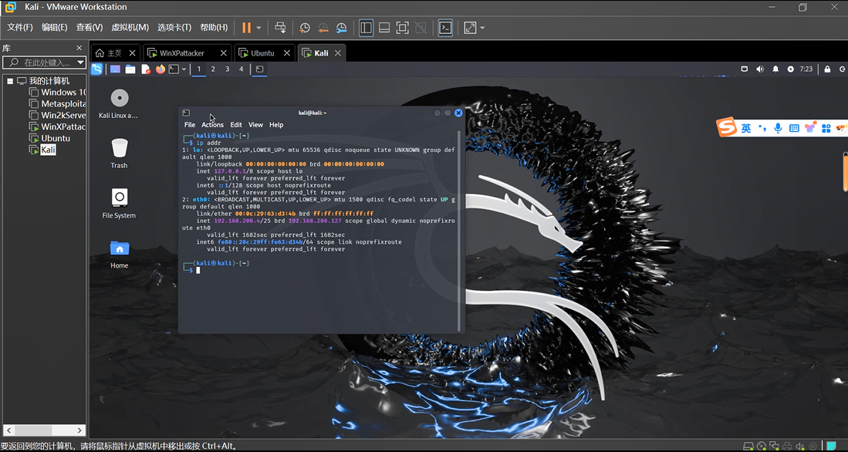Open the Kali display tray icon
Viewport: 848px width, 452px height.
744,69
